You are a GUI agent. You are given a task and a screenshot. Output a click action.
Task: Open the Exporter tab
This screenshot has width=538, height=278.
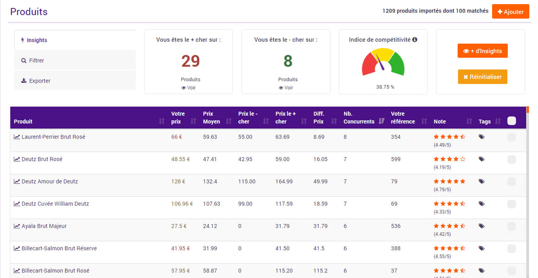tap(75, 81)
